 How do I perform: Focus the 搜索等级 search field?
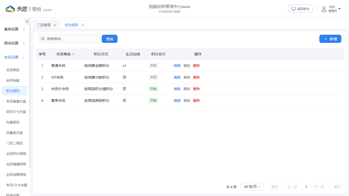point(69,39)
